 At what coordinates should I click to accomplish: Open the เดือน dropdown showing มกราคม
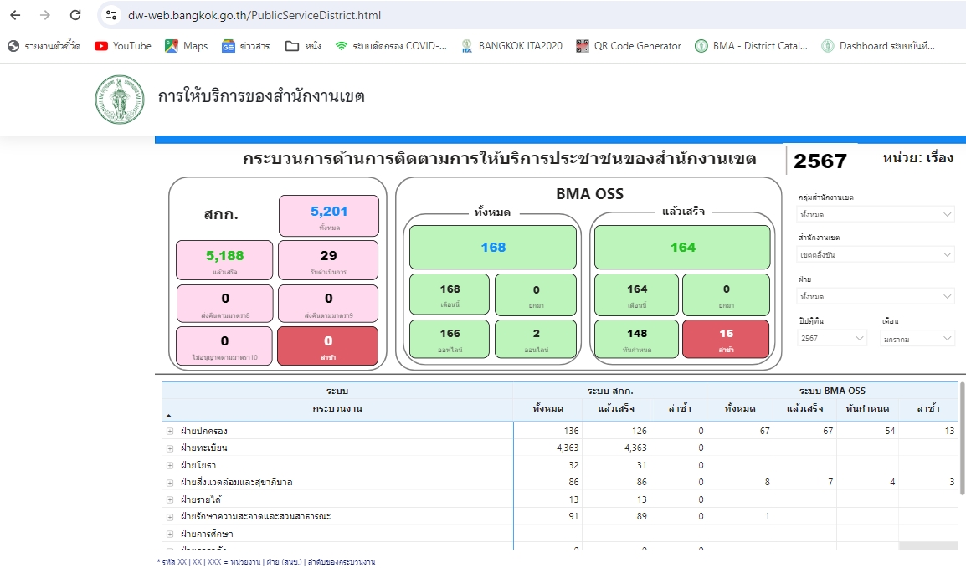917,339
